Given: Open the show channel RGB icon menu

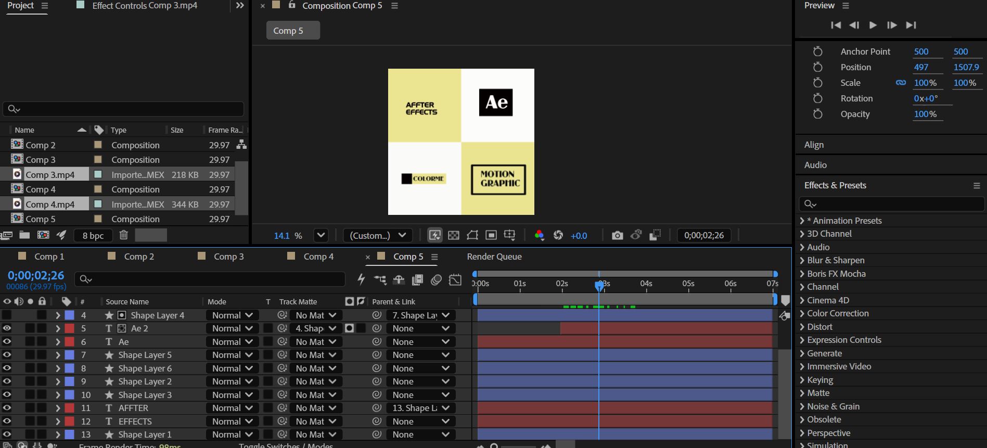Looking at the screenshot, I should point(539,236).
